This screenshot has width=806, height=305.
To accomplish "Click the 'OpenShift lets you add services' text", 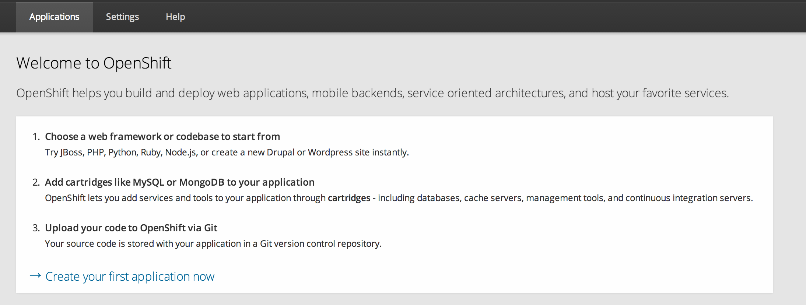I will point(184,198).
